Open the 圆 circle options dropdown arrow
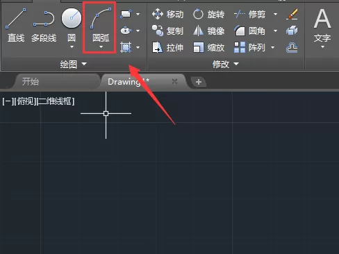The height and width of the screenshot is (254, 339). tap(72, 47)
